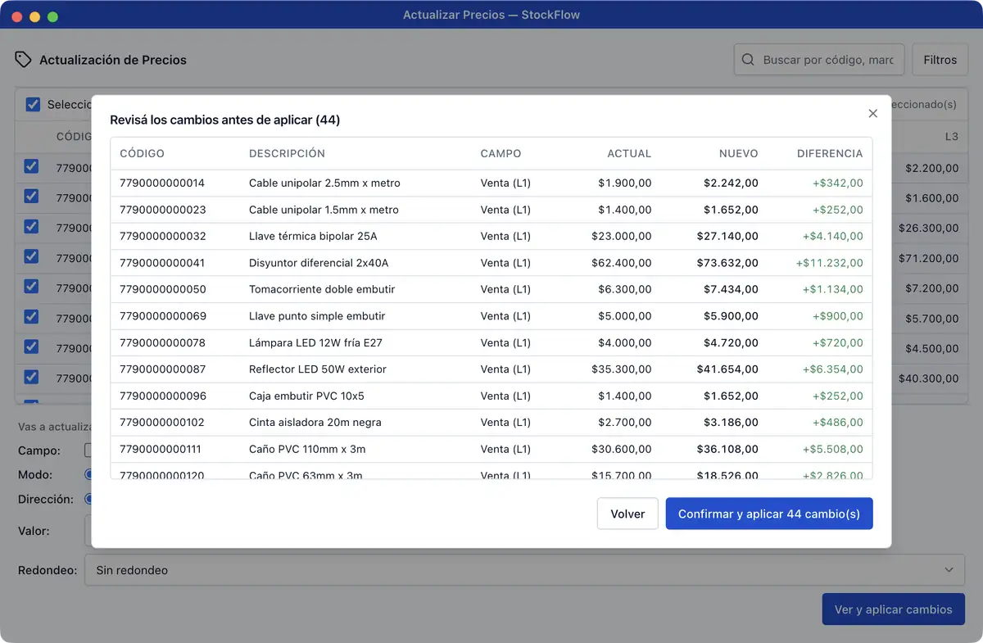This screenshot has width=983, height=643.
Task: Click difference +$11.232,00
Action: [829, 263]
